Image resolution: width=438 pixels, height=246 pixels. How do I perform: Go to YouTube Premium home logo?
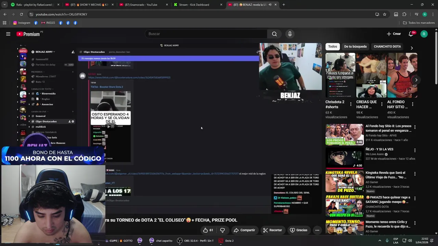(x=28, y=34)
